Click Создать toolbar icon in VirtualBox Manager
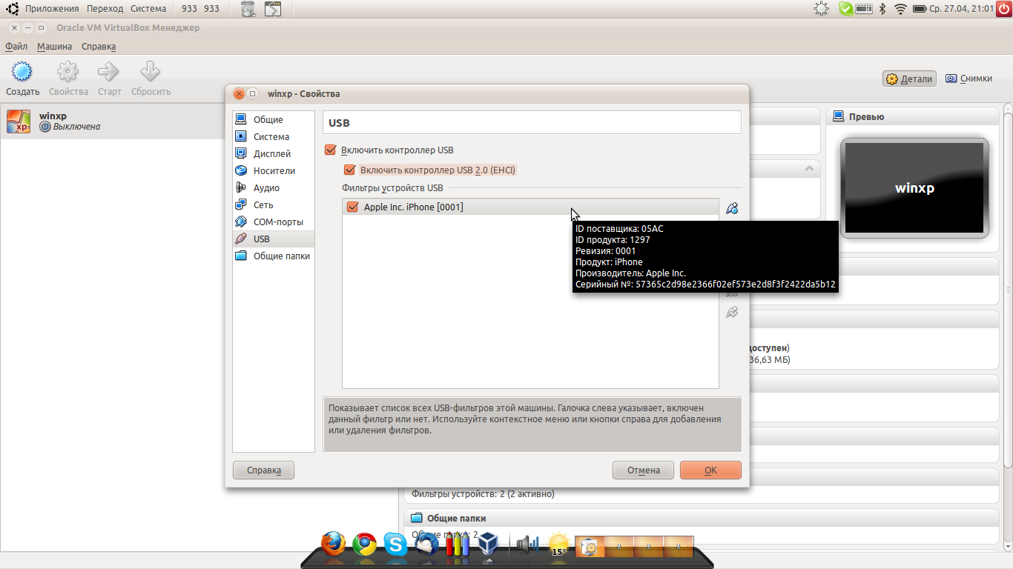 coord(22,79)
